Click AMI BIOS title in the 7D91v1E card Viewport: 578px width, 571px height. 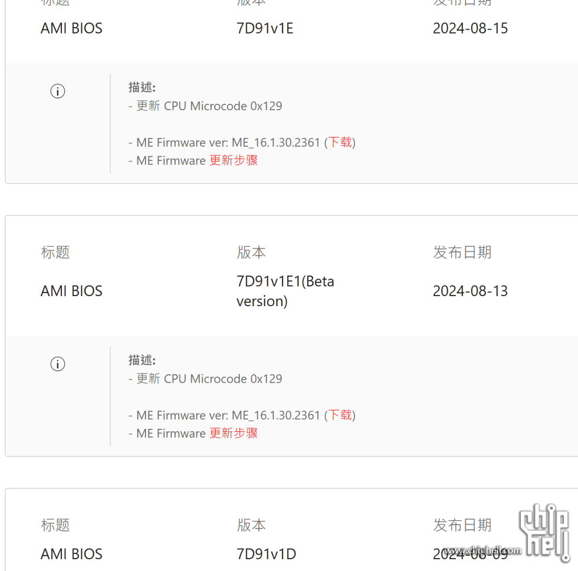[71, 28]
